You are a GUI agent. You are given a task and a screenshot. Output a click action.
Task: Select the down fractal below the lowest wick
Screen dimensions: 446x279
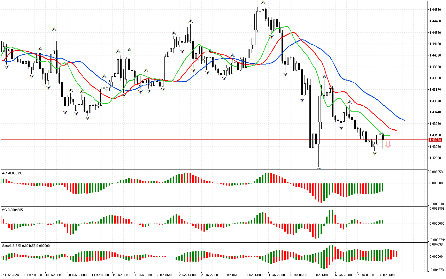click(318, 168)
